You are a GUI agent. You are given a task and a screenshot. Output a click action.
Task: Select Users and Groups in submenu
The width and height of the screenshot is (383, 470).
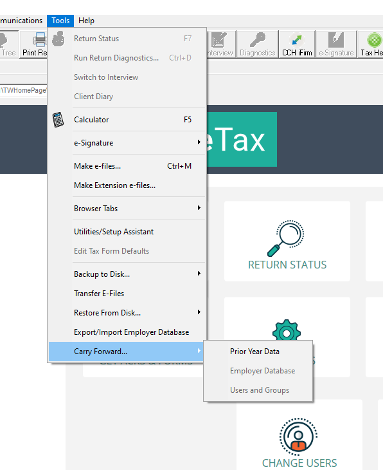[x=258, y=390]
